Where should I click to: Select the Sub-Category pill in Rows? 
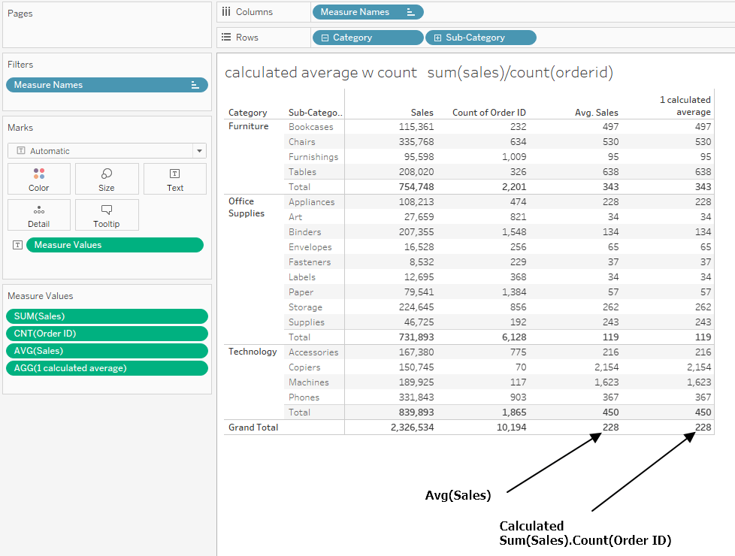tap(481, 38)
